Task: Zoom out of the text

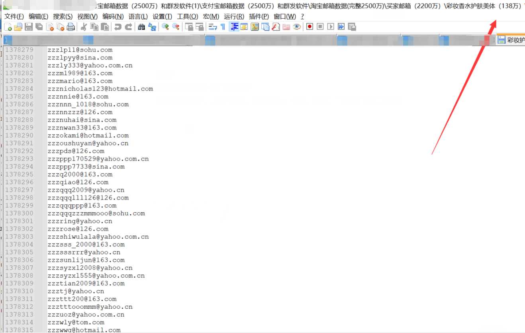Action: (x=176, y=27)
